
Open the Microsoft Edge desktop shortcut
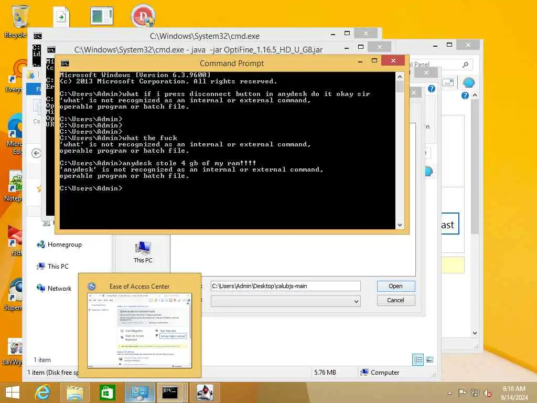point(15,134)
